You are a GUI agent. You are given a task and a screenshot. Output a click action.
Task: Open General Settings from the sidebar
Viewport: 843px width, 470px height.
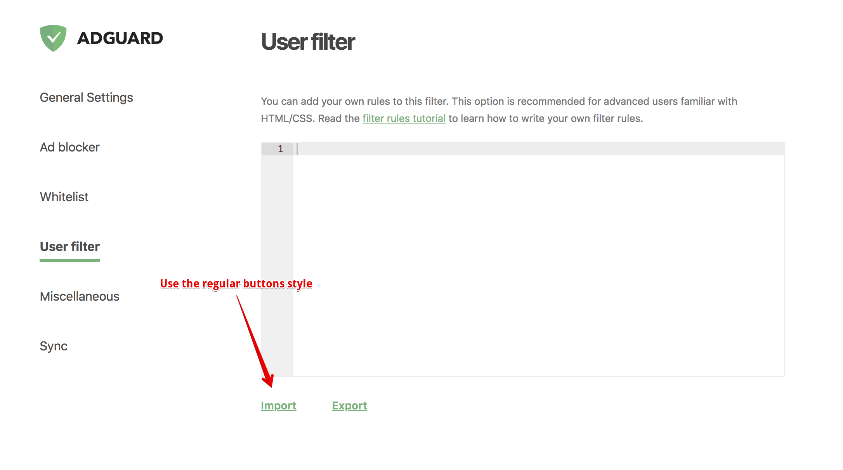pos(86,97)
